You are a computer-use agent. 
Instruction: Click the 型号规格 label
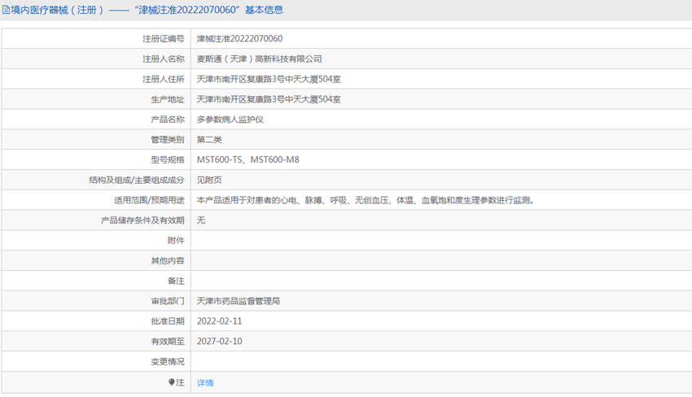click(168, 159)
